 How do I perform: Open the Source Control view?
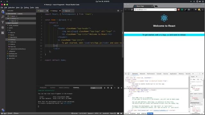(x=3, y=22)
